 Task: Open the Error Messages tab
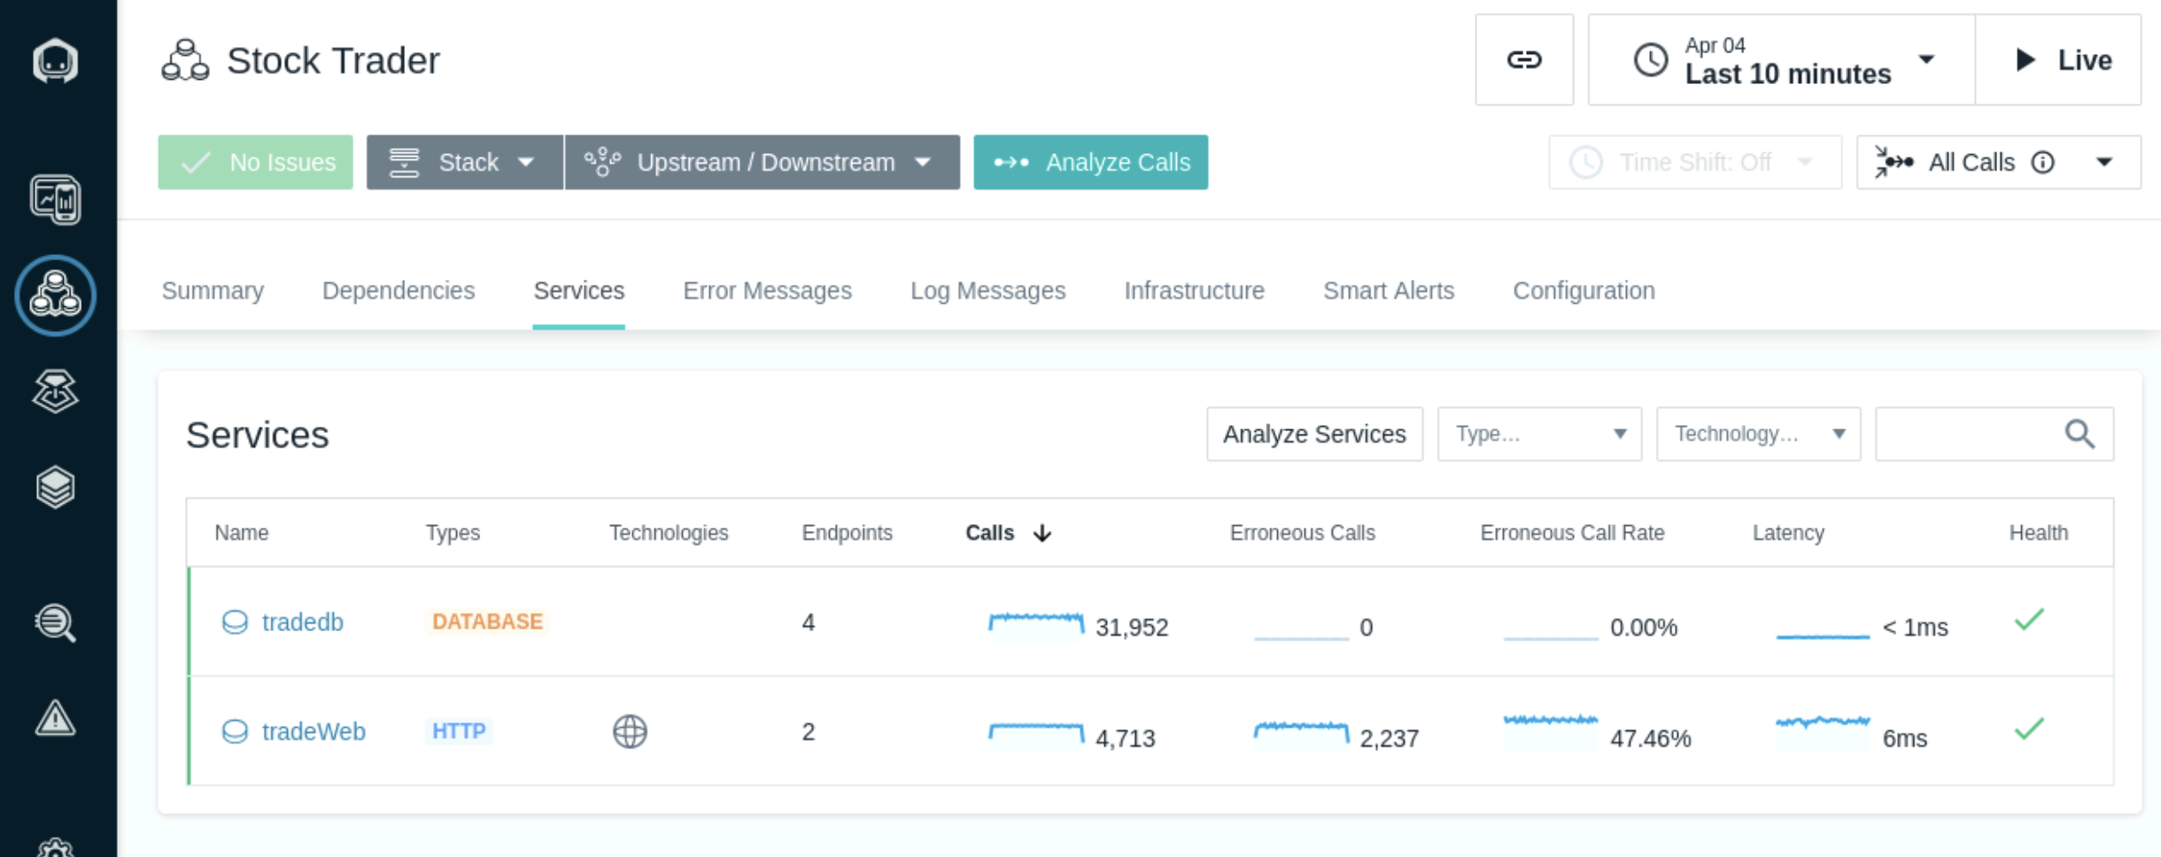(767, 290)
